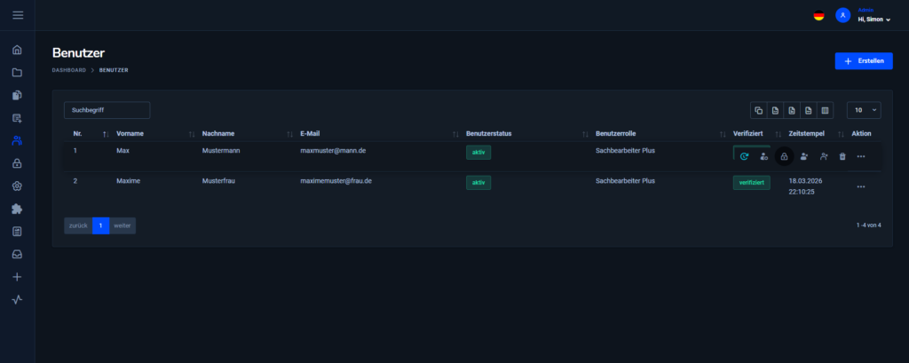The width and height of the screenshot is (909, 363).
Task: Open the lock icon in sidebar
Action: pyautogui.click(x=17, y=163)
